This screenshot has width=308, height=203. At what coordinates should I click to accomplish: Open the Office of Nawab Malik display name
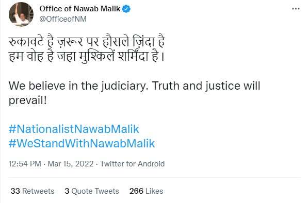click(x=80, y=9)
